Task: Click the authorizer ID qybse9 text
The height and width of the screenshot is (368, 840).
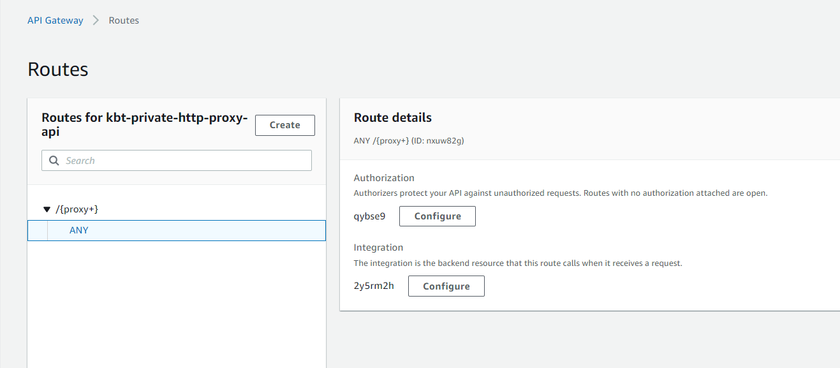Action: click(x=369, y=216)
